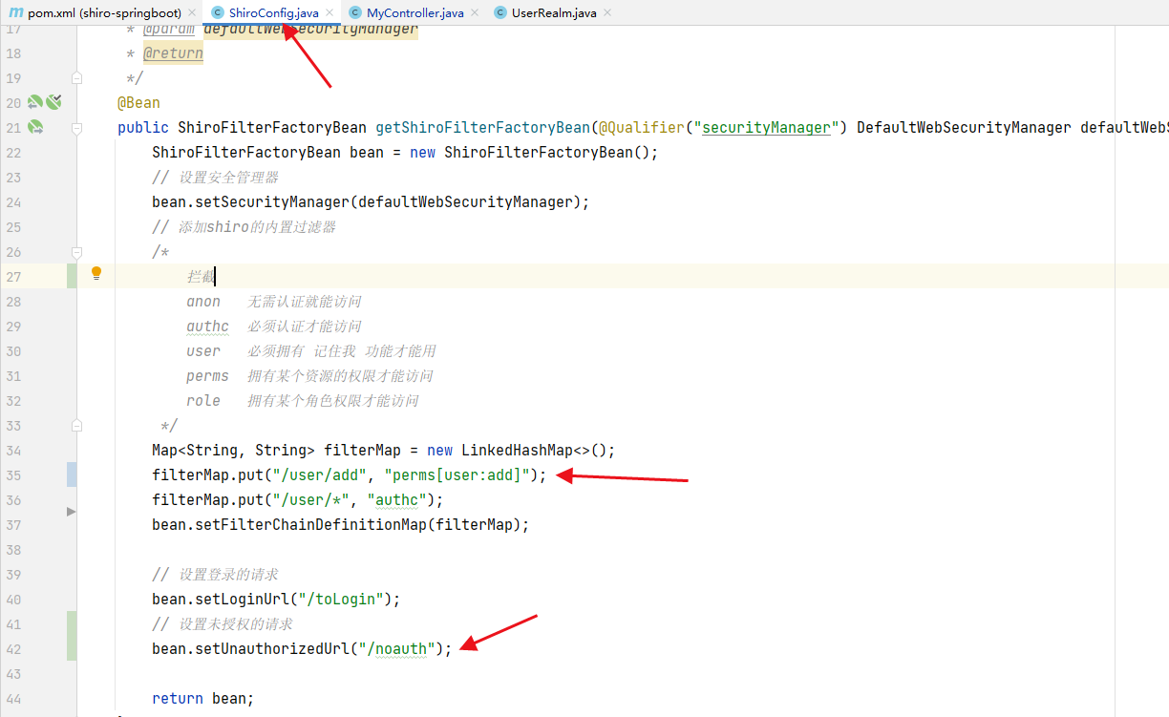Click the @Bean annotation
The width and height of the screenshot is (1169, 717).
[138, 102]
